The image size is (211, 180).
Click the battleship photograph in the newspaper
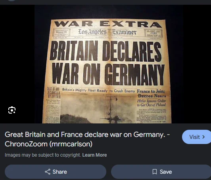pyautogui.click(x=98, y=108)
